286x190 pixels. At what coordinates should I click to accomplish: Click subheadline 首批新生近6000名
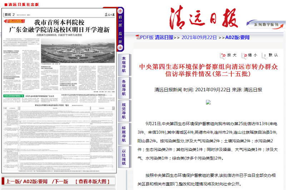[59, 35]
